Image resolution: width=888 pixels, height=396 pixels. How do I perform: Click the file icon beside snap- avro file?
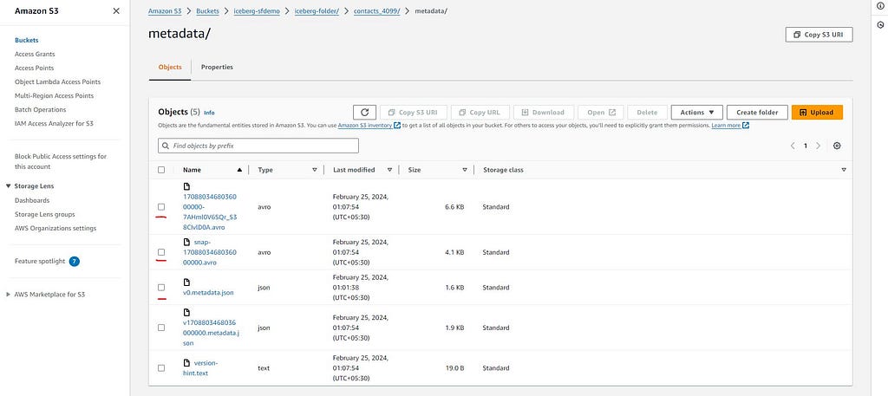pyautogui.click(x=187, y=242)
